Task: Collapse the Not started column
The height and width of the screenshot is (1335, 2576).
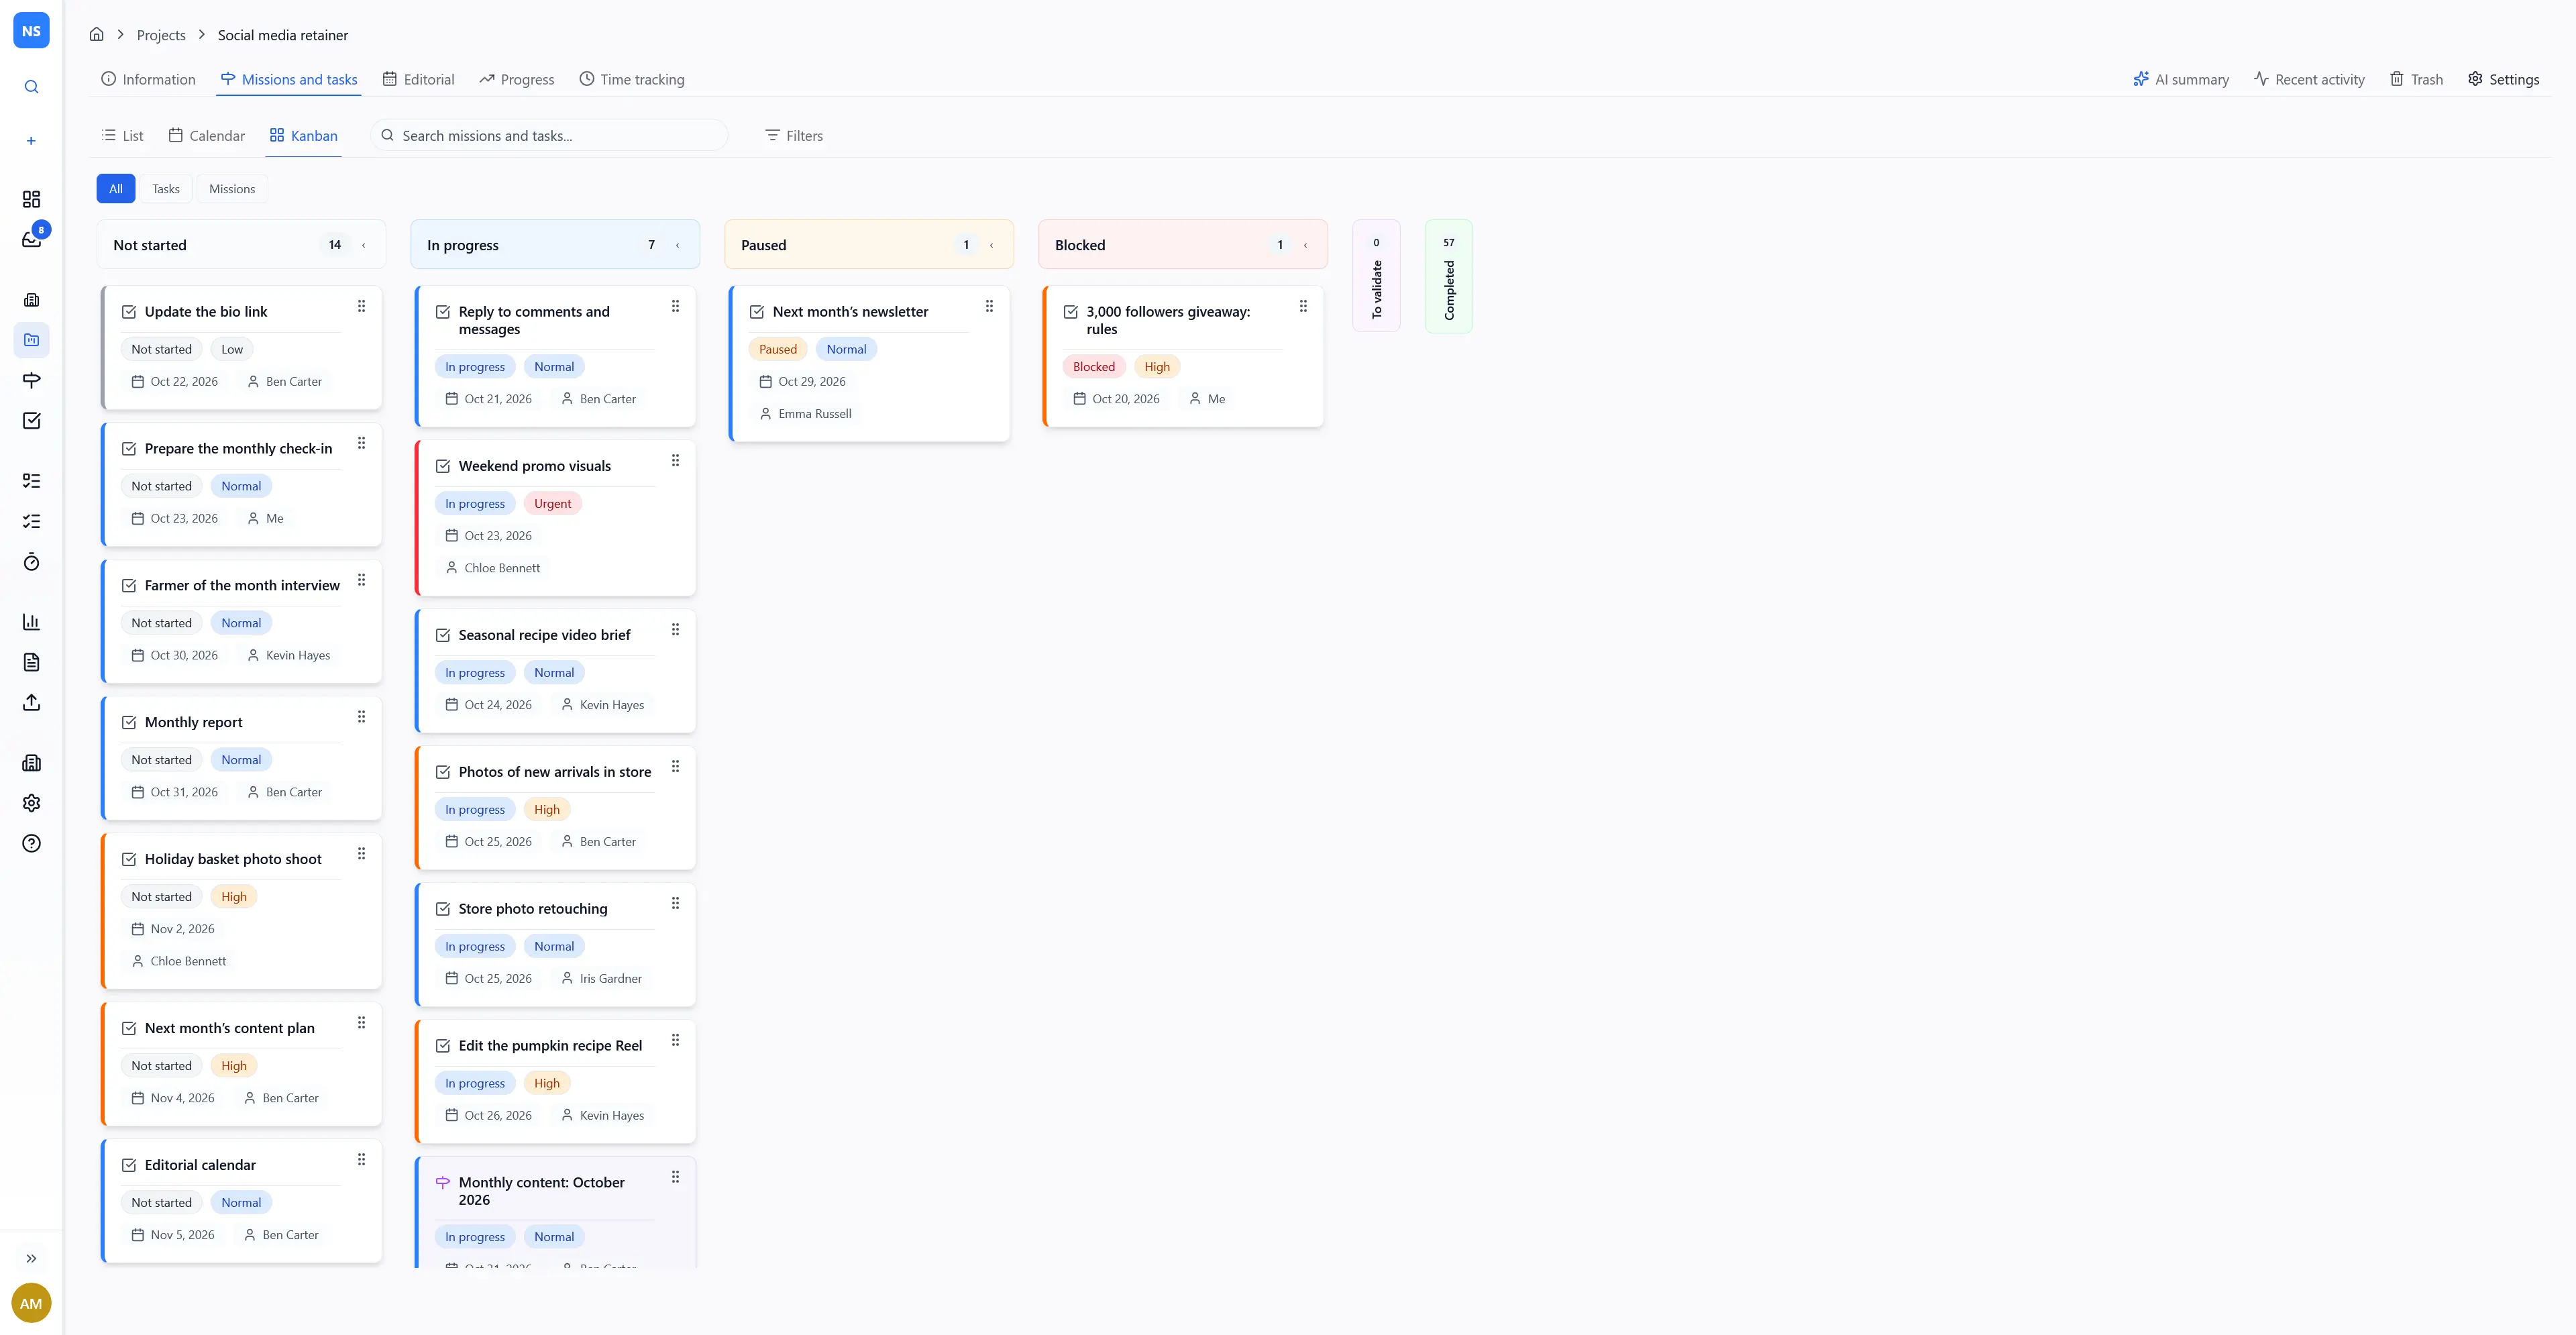Action: pos(363,245)
